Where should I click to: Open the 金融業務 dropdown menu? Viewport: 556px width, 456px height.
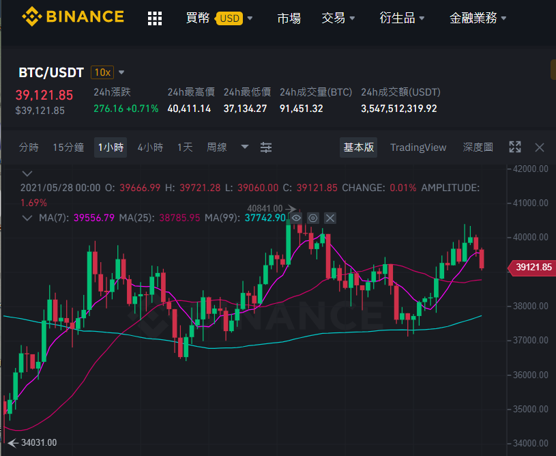pyautogui.click(x=478, y=18)
